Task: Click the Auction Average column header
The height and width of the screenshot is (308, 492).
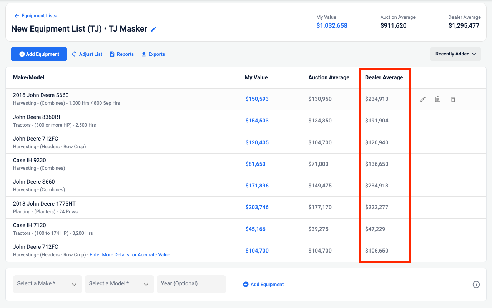Action: click(329, 77)
